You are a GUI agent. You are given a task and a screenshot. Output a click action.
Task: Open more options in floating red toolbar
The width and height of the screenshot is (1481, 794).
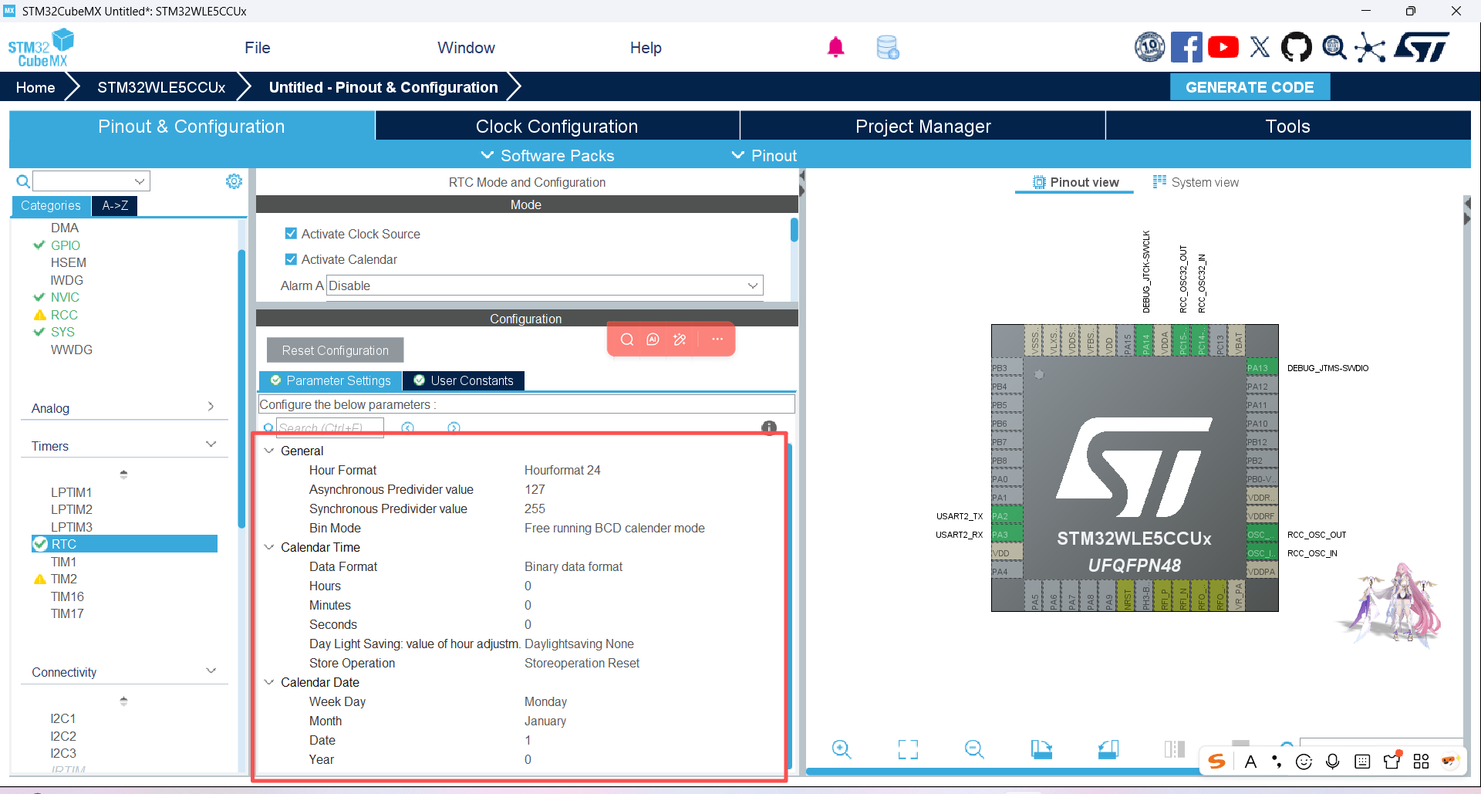tap(717, 340)
